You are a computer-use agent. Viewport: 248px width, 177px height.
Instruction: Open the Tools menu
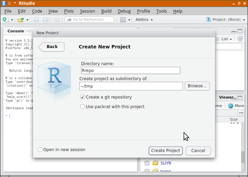[161, 11]
